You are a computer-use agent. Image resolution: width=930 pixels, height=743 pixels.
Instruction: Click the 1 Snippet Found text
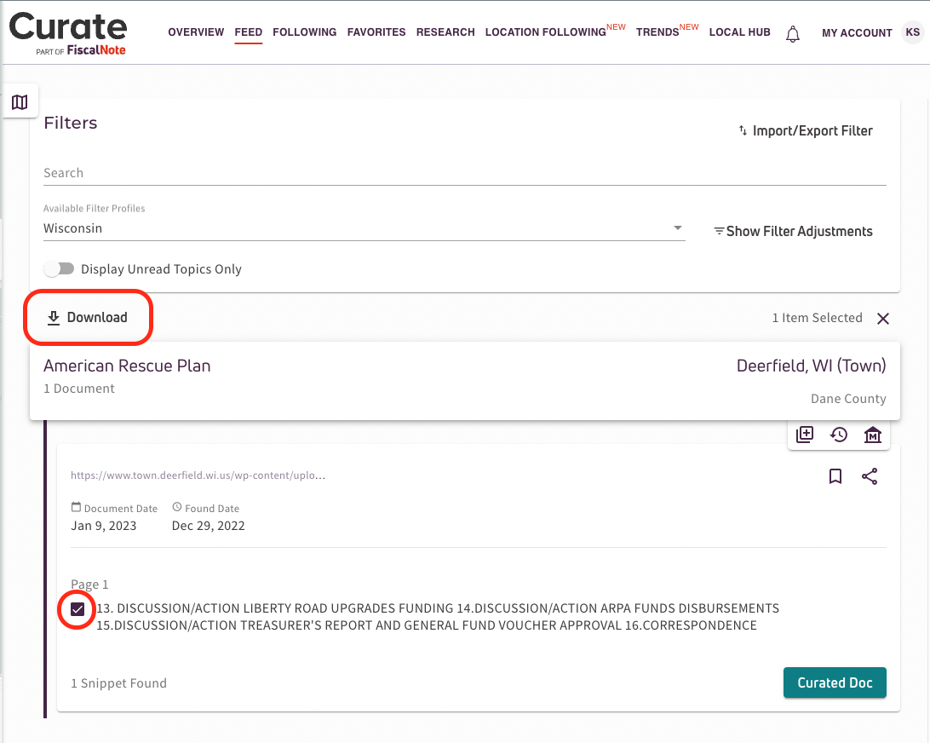(x=118, y=683)
